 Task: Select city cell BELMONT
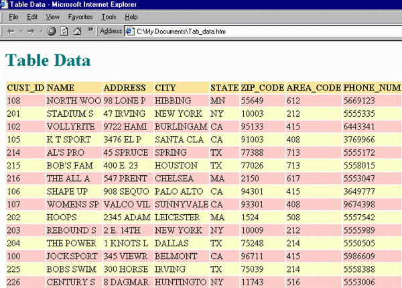coord(182,256)
